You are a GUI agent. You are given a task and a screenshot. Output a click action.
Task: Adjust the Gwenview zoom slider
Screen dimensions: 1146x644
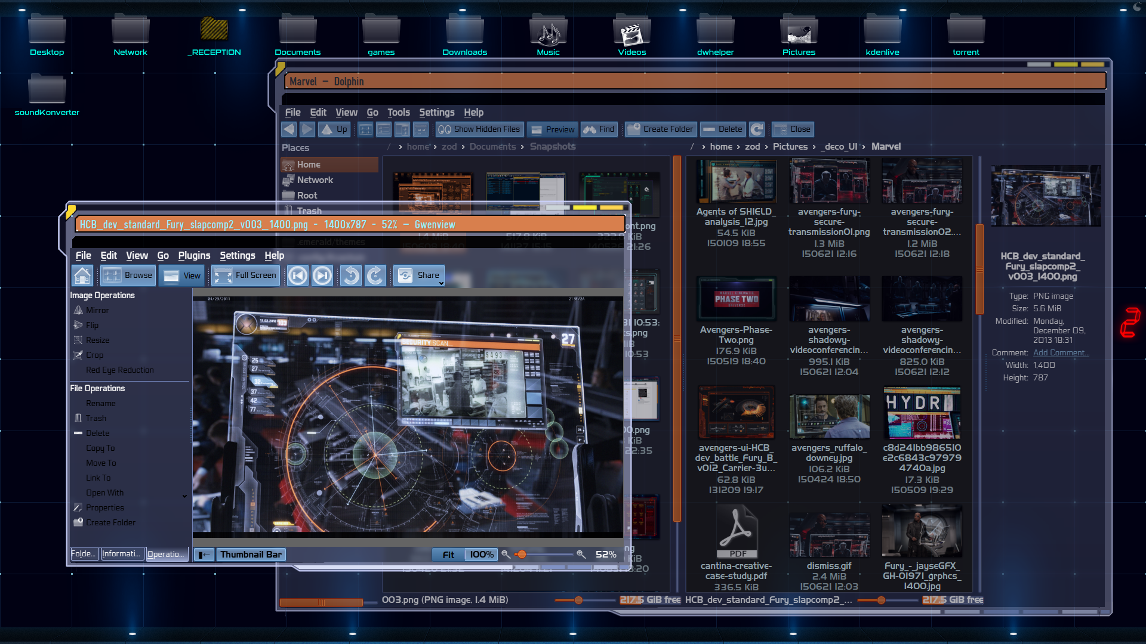pos(543,555)
